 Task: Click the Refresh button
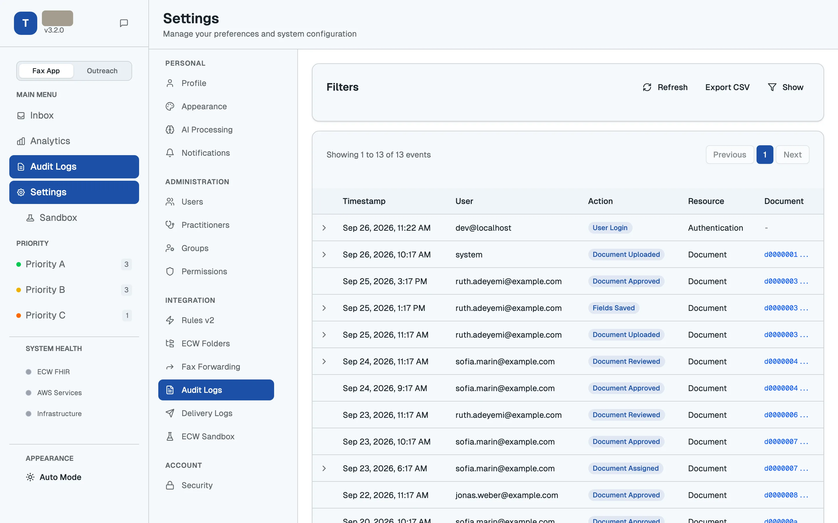pyautogui.click(x=665, y=87)
